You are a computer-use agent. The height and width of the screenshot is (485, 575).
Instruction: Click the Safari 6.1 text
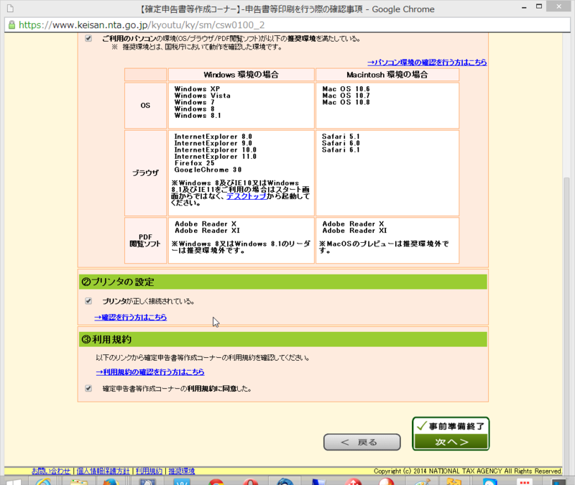click(x=341, y=150)
